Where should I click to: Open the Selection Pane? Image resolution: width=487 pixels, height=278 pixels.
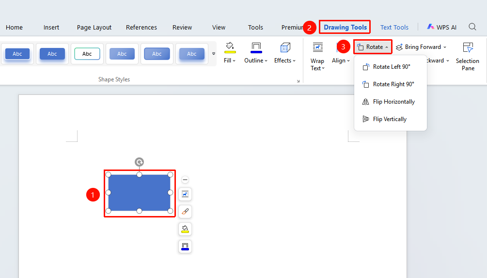(468, 57)
